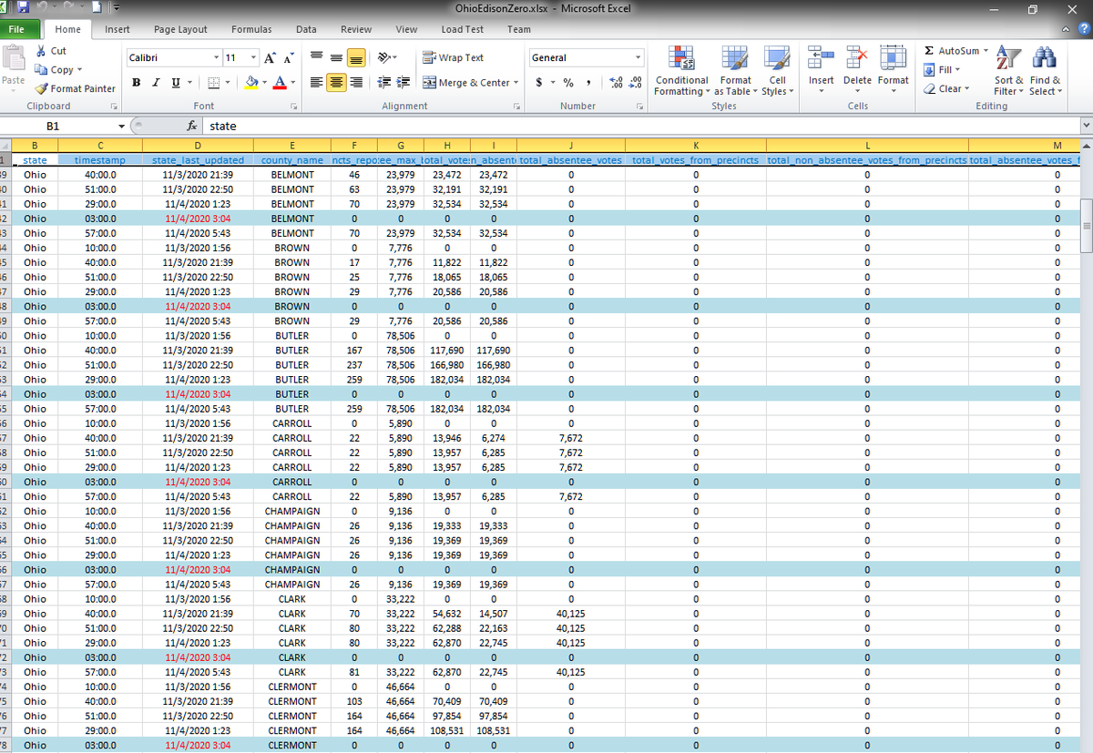1093x753 pixels.
Task: Open the Number dialog box launcher
Action: tap(639, 107)
